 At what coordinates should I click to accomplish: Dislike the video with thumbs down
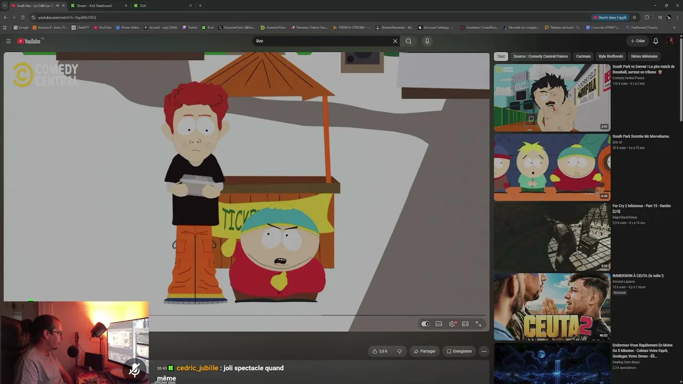tap(400, 351)
